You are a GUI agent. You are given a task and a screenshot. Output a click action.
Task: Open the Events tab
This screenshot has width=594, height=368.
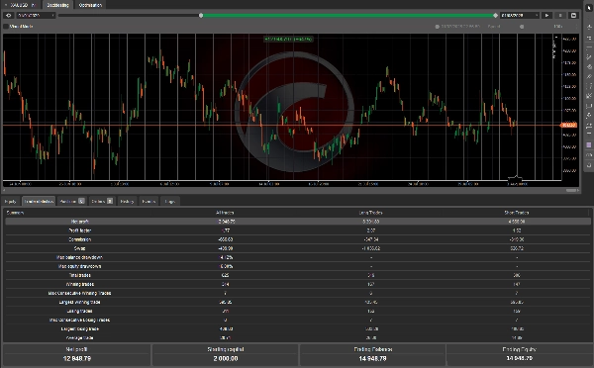click(x=148, y=202)
